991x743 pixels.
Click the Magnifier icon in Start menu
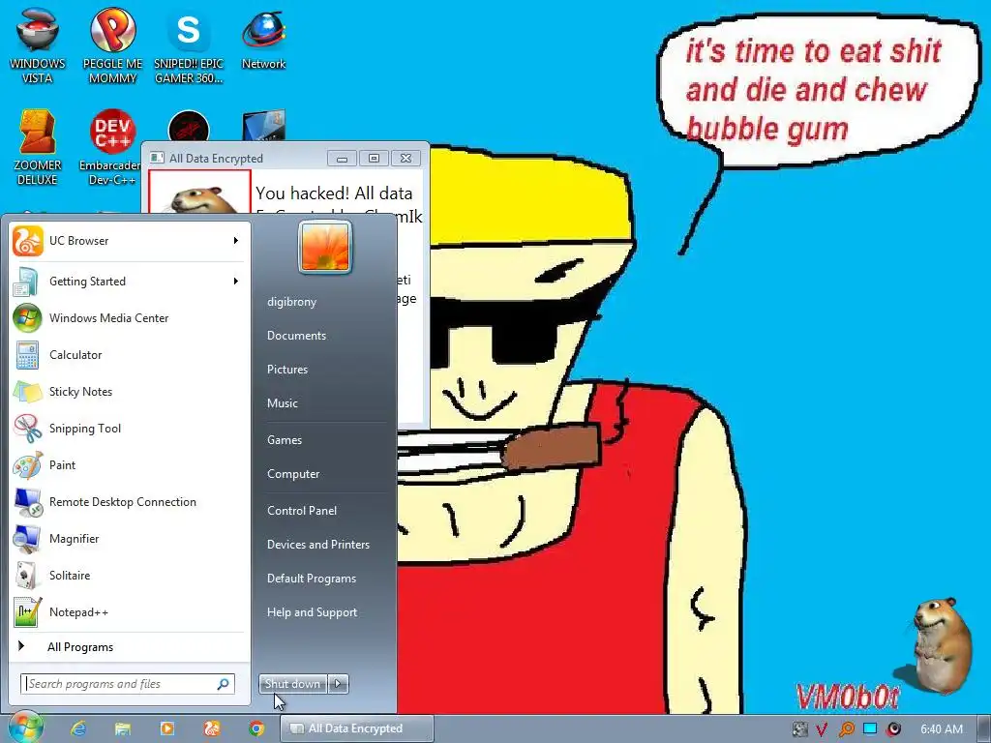click(x=27, y=539)
